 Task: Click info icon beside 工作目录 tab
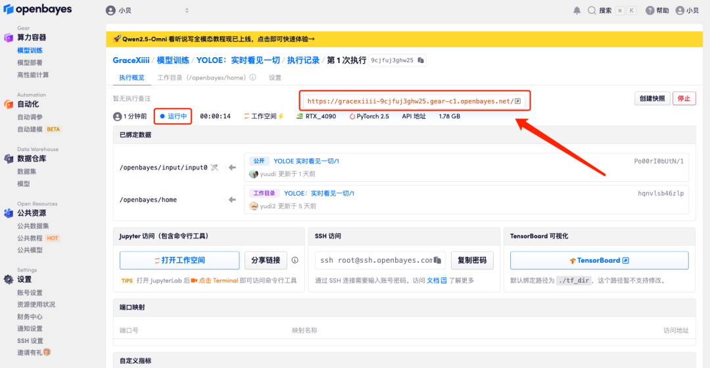click(x=252, y=78)
